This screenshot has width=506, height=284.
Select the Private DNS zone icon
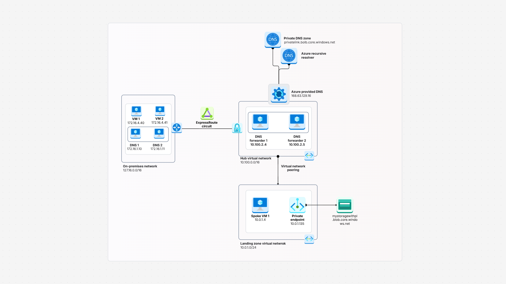point(272,40)
